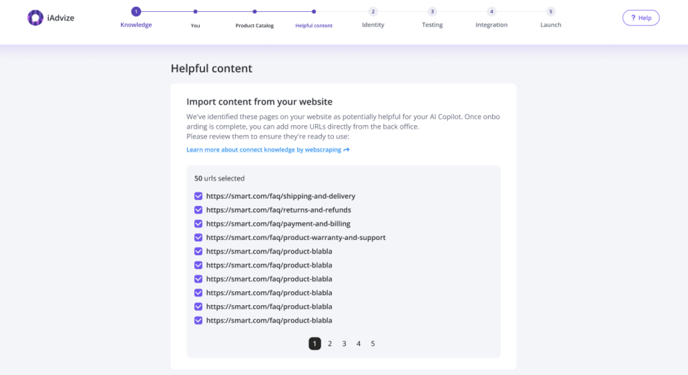The height and width of the screenshot is (375, 688).
Task: Click the external arrow icon after webscraping link
Action: (x=347, y=150)
